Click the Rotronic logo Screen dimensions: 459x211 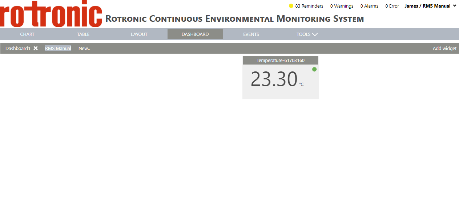pyautogui.click(x=51, y=14)
